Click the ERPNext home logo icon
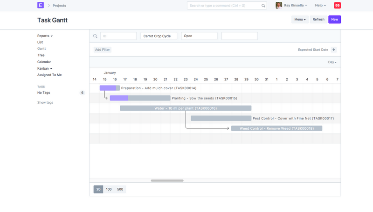 (41, 6)
